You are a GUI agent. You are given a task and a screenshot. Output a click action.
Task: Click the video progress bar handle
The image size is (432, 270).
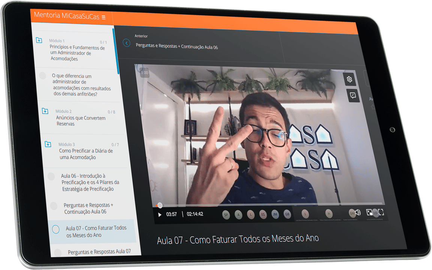160,205
